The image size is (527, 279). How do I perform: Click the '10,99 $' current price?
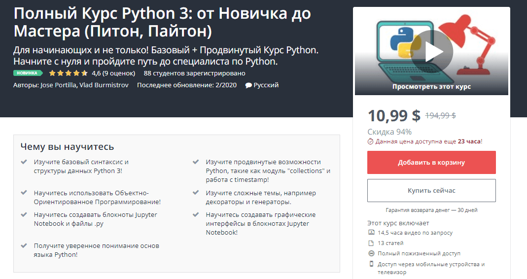click(x=394, y=116)
